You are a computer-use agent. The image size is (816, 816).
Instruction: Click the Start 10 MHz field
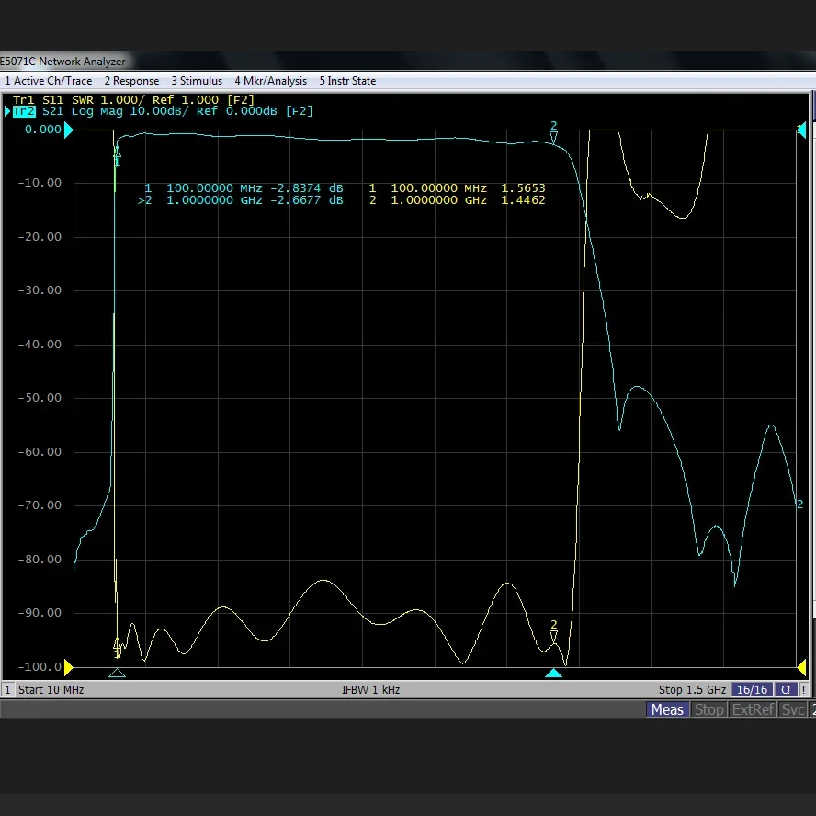click(x=51, y=689)
